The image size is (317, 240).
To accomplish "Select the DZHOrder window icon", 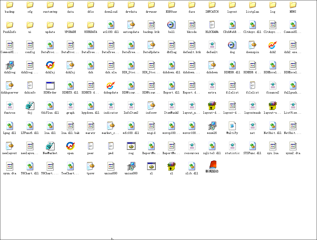I will [50, 85].
